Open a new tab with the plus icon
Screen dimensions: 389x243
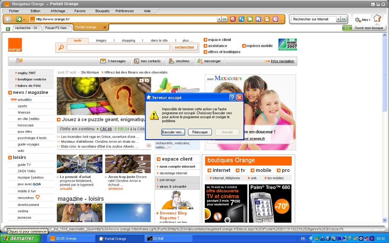[x=8, y=29]
